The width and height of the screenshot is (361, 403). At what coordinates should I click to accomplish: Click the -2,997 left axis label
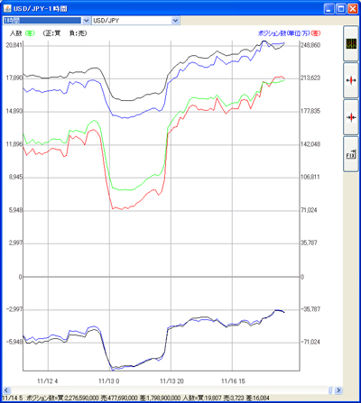point(14,309)
